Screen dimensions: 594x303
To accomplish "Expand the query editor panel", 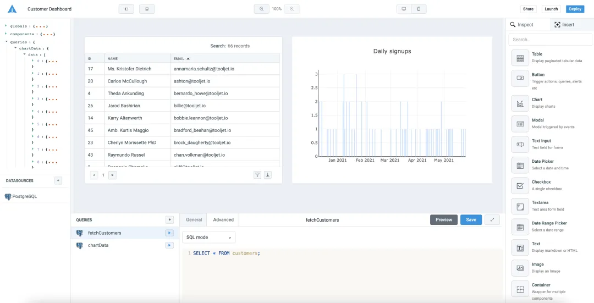I will [x=492, y=219].
